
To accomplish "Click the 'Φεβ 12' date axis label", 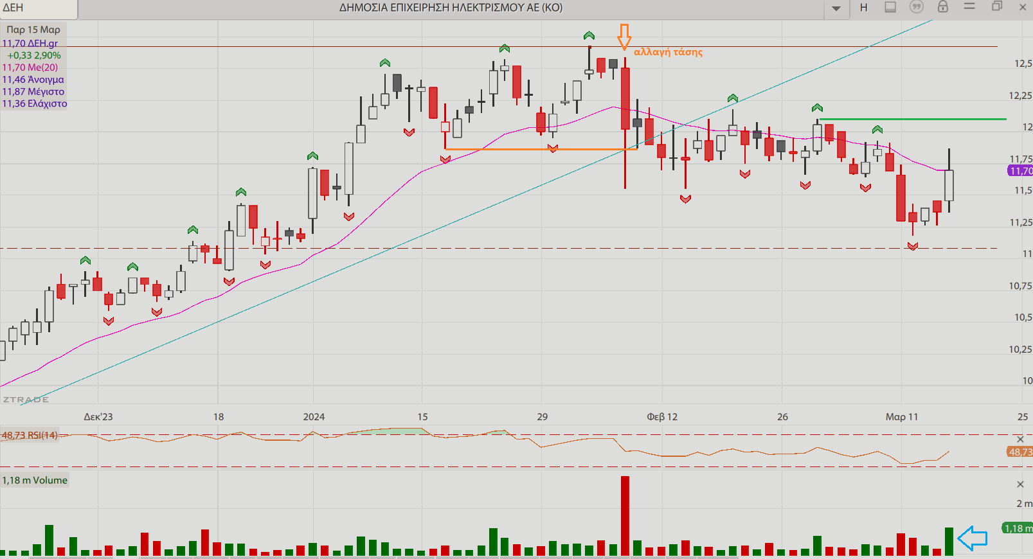I will [662, 416].
